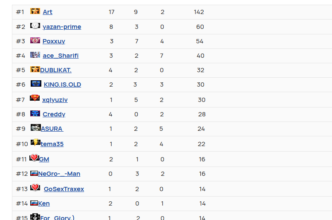This screenshot has width=332, height=220.
Task: Open the DUBLIKAT. player link
Action: [x=56, y=70]
